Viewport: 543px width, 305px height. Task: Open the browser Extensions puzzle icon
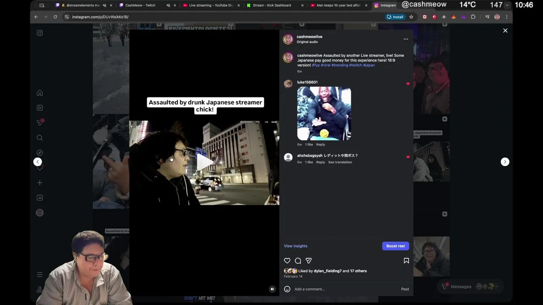pyautogui.click(x=473, y=17)
